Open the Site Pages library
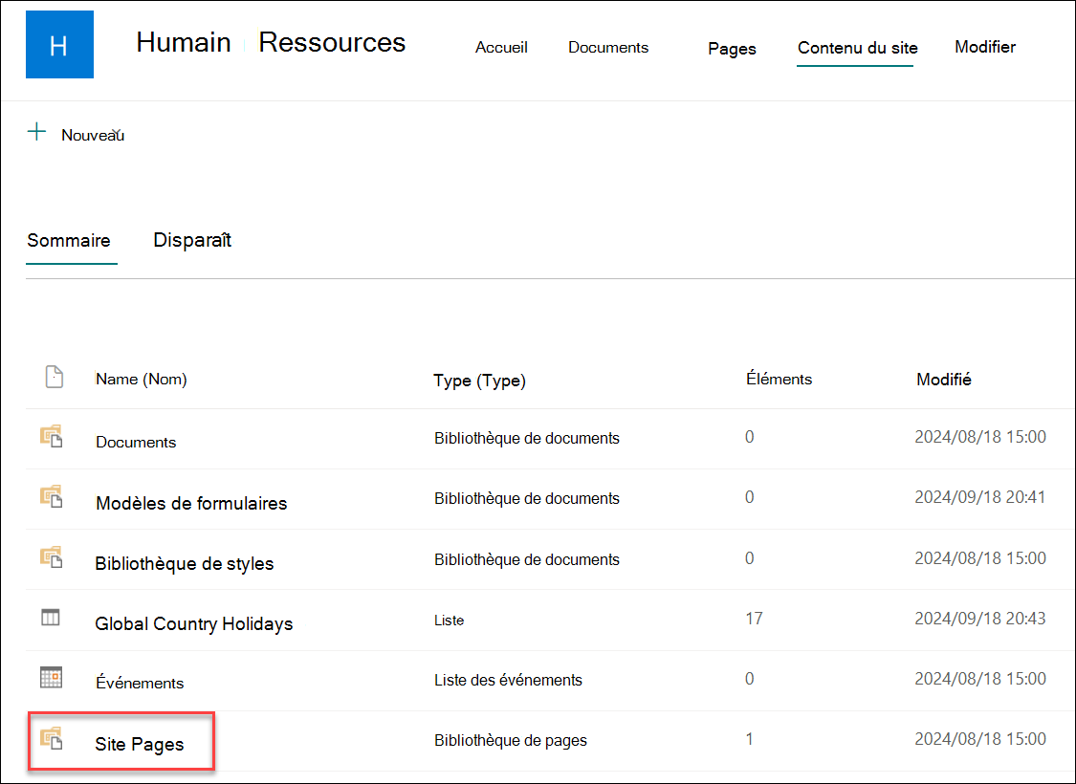 click(140, 744)
